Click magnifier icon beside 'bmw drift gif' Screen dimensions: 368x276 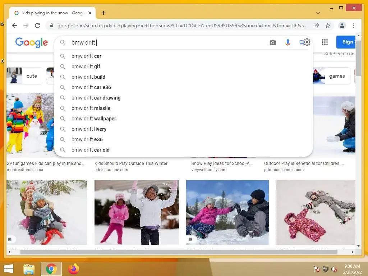[x=63, y=66]
